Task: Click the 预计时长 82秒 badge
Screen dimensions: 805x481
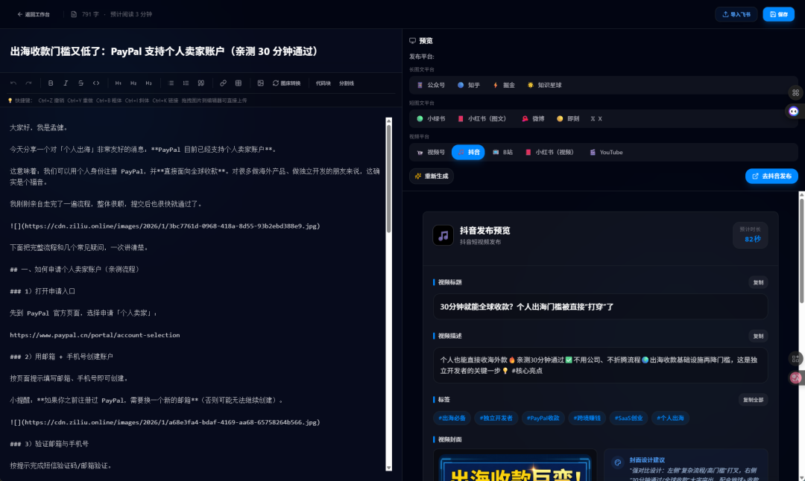Action: click(x=750, y=235)
